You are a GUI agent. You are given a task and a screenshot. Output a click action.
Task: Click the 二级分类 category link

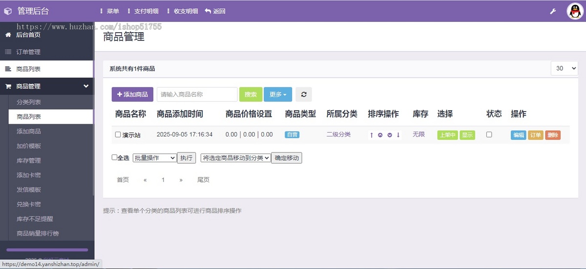(338, 134)
